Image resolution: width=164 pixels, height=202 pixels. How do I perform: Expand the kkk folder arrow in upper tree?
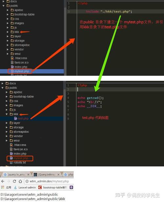click(8, 32)
